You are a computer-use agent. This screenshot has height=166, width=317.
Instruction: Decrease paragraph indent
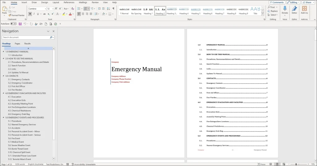(x=99, y=9)
